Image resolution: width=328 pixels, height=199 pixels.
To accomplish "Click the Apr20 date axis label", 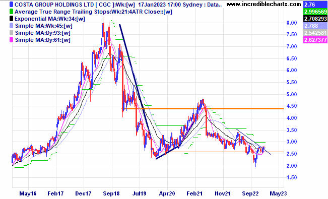I will click(x=167, y=193).
